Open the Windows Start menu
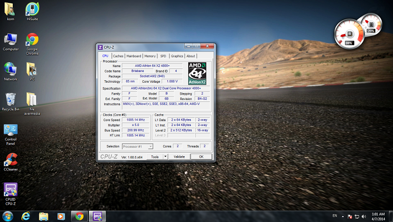This screenshot has width=393, height=222. 8,216
